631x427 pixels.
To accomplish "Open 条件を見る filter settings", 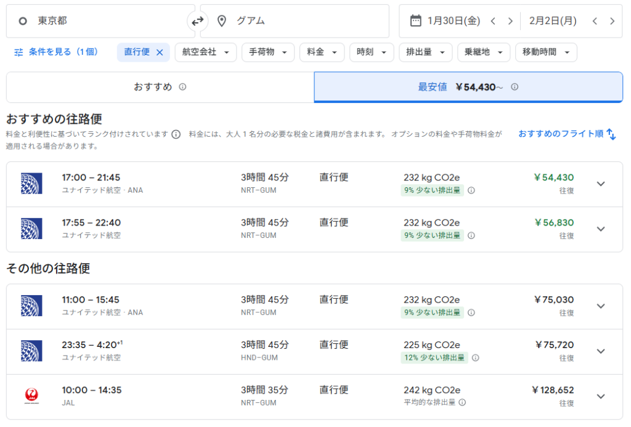I will pyautogui.click(x=56, y=52).
